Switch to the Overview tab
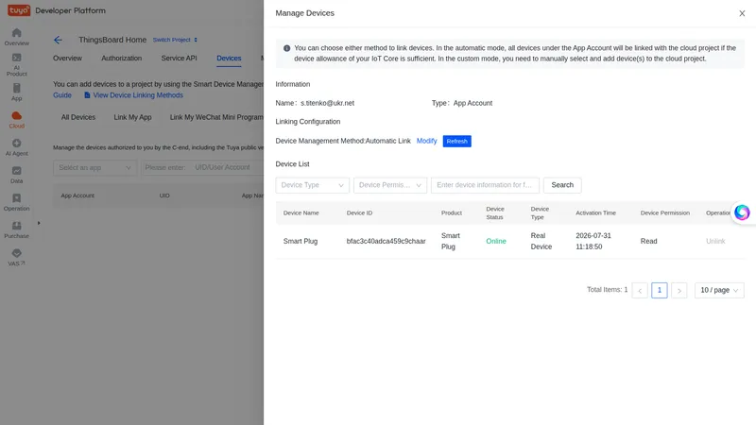Screen dimensions: 756x425 pyautogui.click(x=67, y=59)
